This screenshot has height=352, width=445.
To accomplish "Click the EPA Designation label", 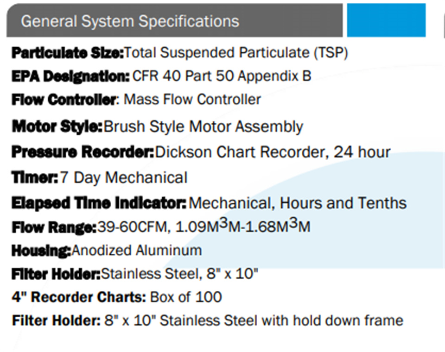I will pos(70,76).
